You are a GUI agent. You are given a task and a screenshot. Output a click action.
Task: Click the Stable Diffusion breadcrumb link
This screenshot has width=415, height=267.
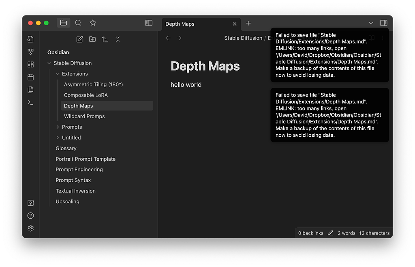click(x=243, y=38)
